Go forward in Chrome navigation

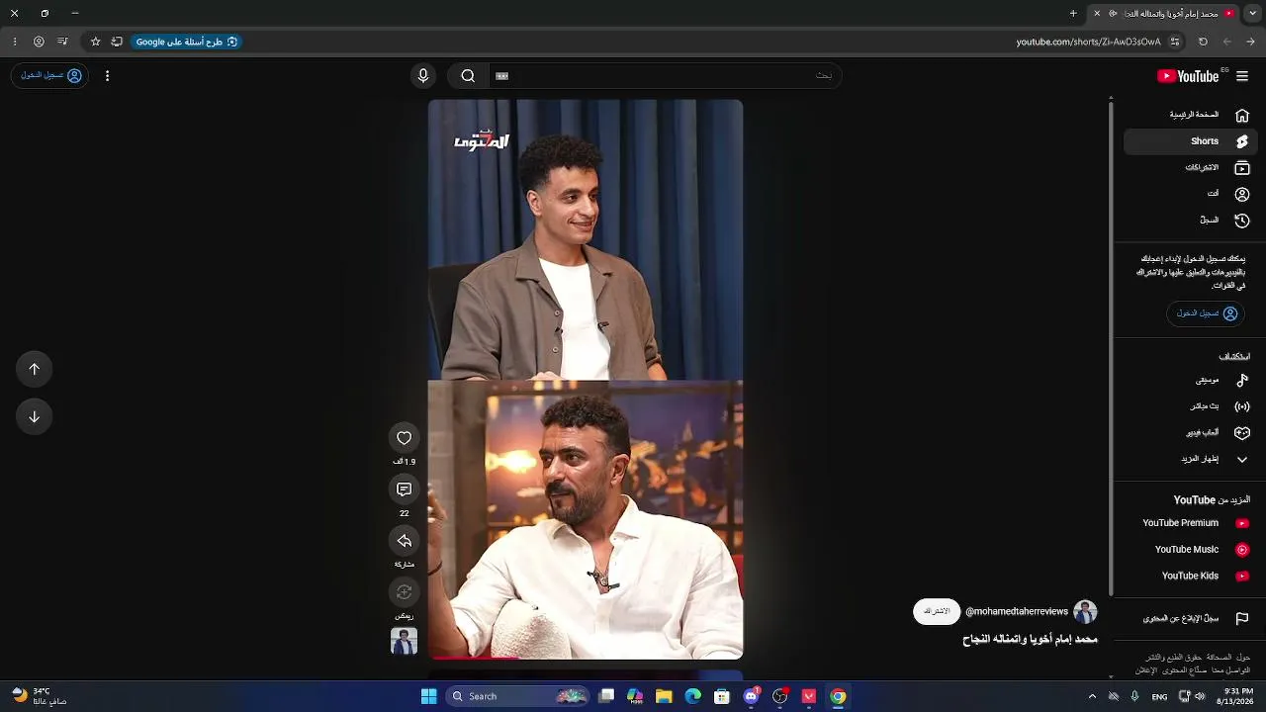[1227, 42]
